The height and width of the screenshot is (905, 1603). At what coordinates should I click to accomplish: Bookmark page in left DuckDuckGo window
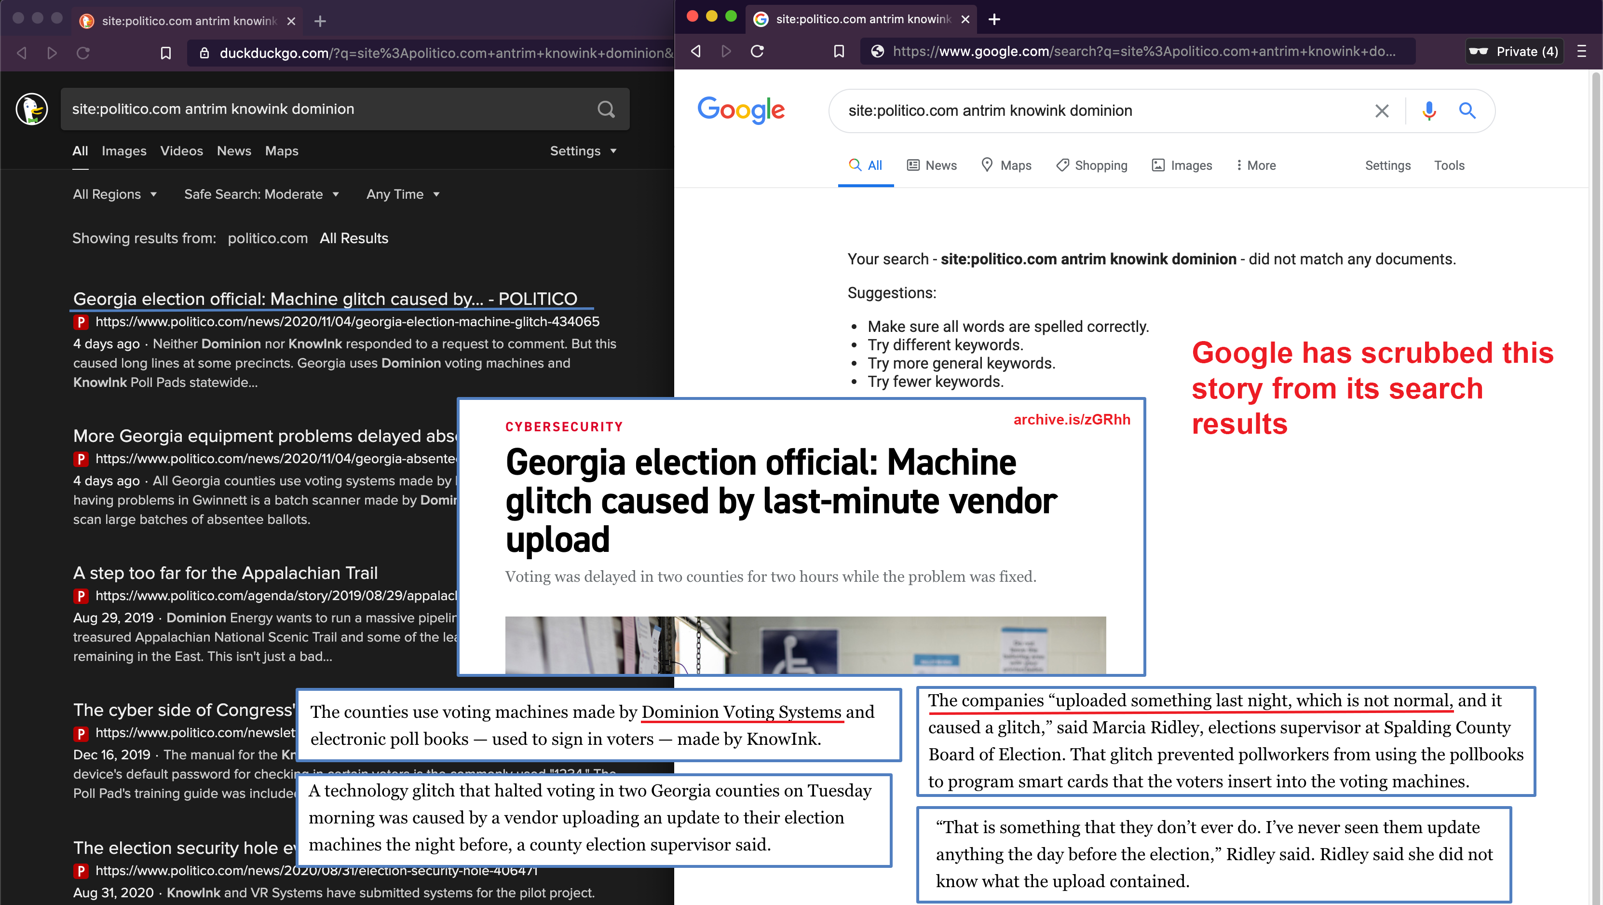165,53
